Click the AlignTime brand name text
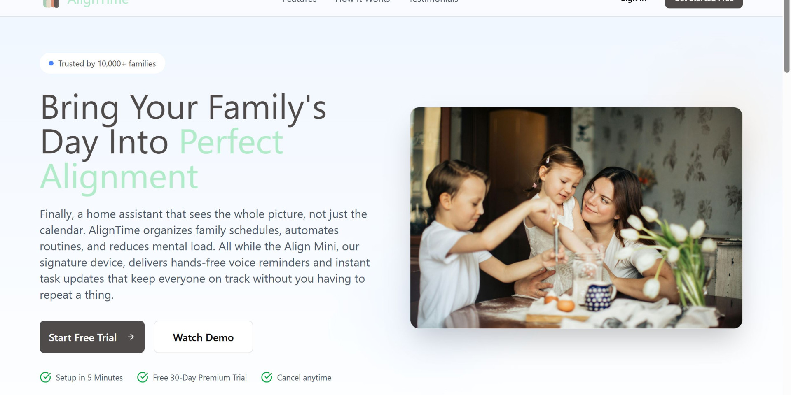 pos(98,2)
